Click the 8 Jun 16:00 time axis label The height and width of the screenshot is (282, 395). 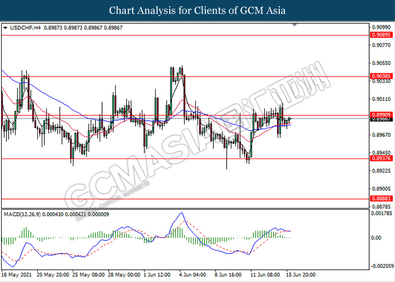pyautogui.click(x=228, y=275)
